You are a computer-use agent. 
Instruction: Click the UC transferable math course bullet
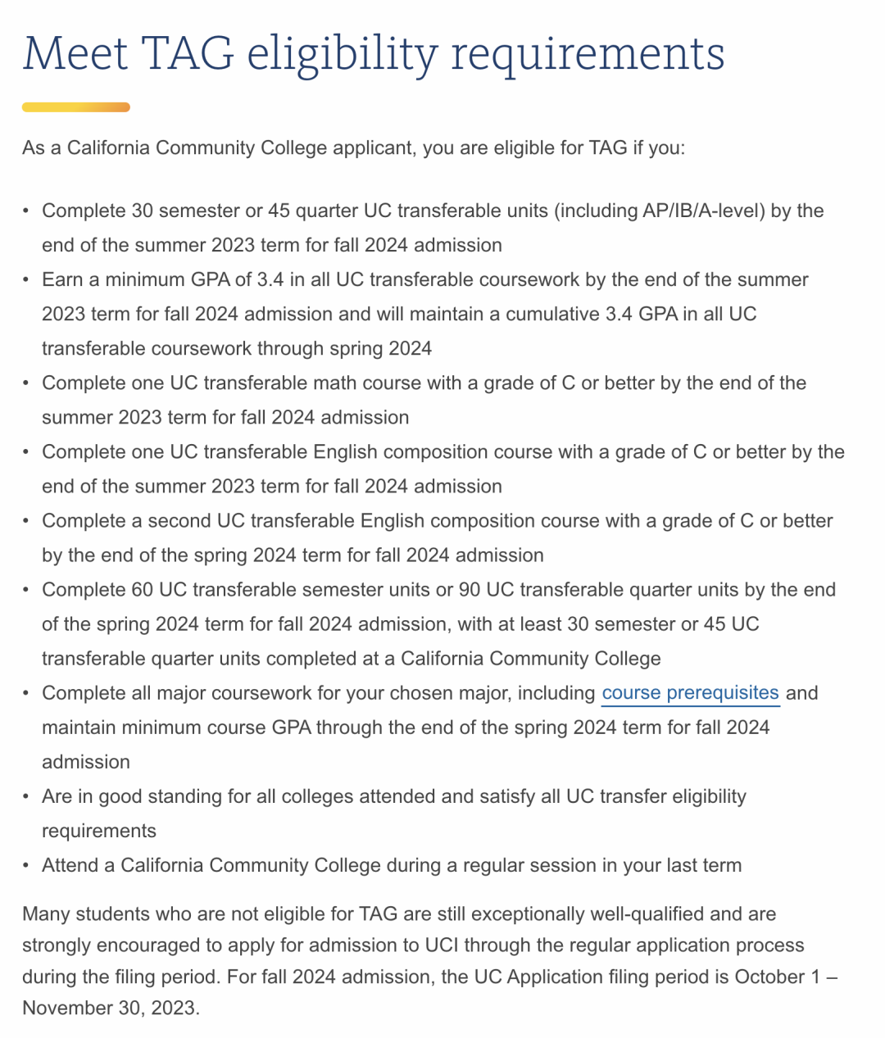click(x=424, y=400)
